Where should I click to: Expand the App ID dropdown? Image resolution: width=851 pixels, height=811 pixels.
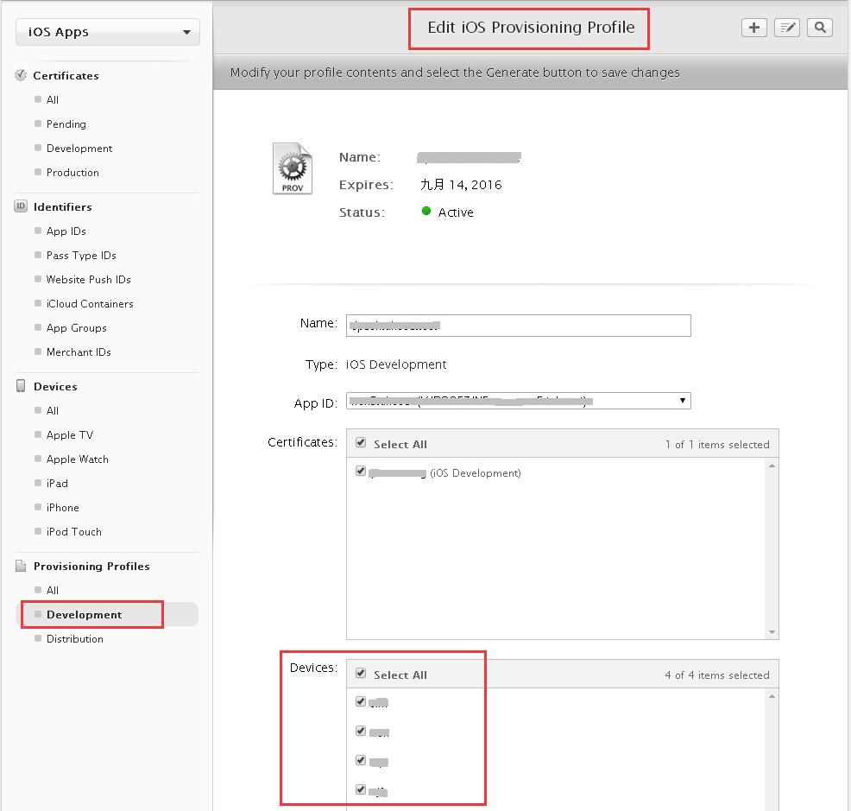tap(683, 401)
